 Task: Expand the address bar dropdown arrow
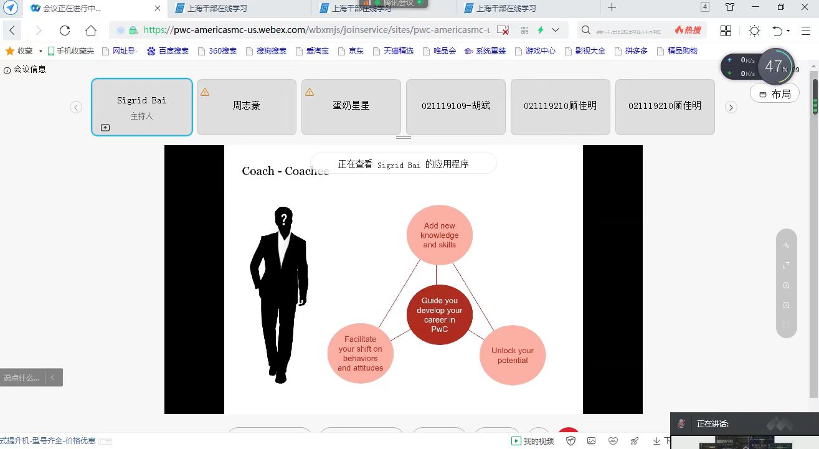click(556, 30)
